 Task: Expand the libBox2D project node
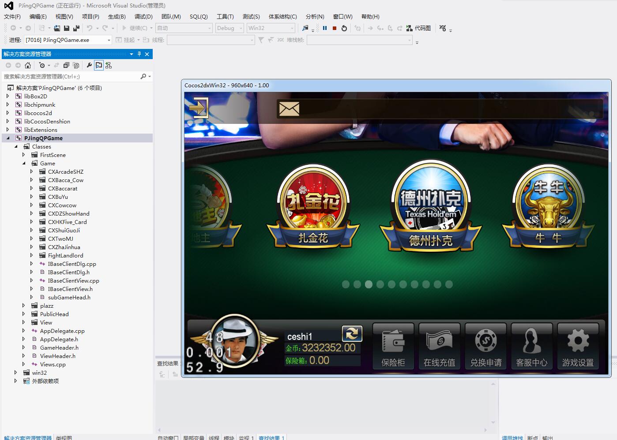(x=8, y=96)
